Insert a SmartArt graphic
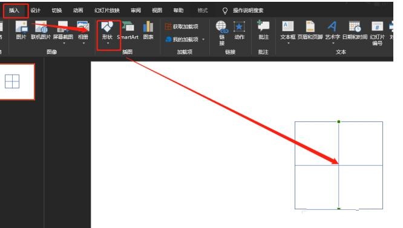 pyautogui.click(x=128, y=31)
